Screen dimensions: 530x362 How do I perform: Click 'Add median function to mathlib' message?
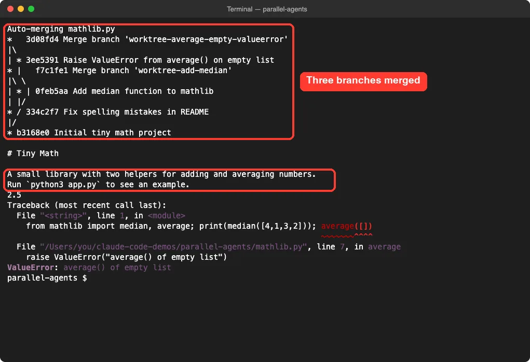click(143, 91)
